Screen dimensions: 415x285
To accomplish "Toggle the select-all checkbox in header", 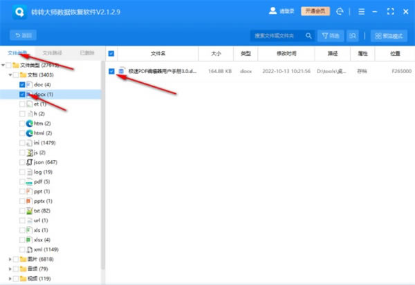I will pos(111,52).
